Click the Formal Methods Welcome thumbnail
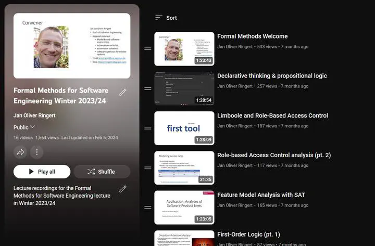This screenshot has width=375, height=246. pos(184,49)
